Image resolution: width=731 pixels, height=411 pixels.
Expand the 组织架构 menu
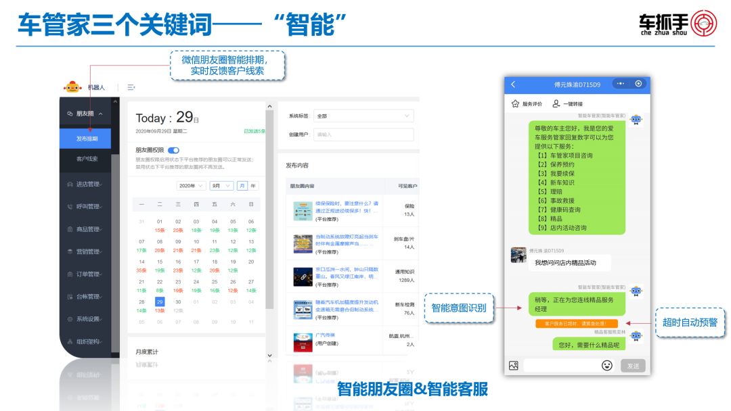101,341
